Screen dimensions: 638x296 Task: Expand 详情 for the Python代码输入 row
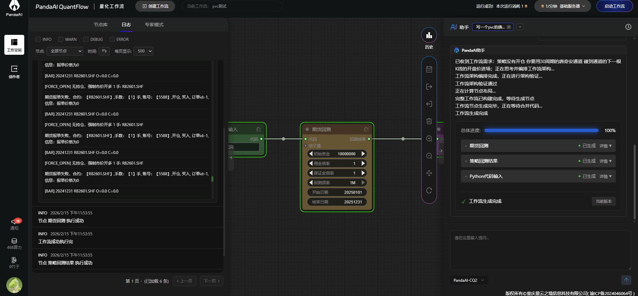point(605,177)
